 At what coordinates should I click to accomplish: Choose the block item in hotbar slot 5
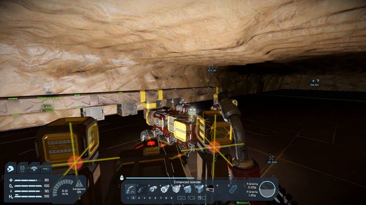click(x=176, y=189)
